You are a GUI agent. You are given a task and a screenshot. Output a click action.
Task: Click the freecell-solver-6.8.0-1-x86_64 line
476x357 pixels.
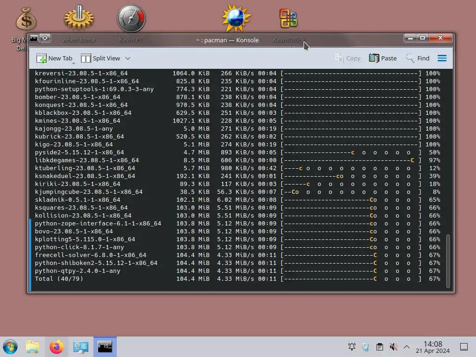point(238,255)
